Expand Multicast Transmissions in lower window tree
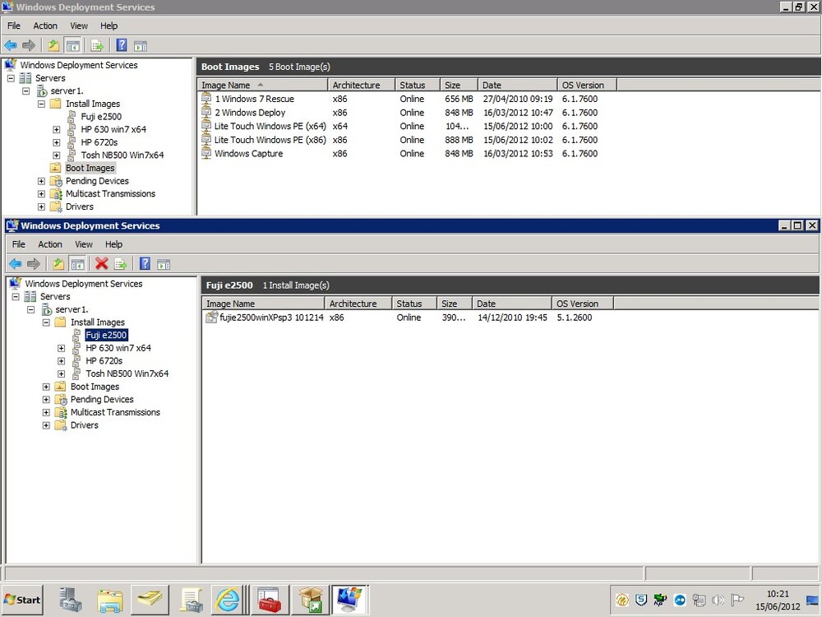The width and height of the screenshot is (822, 617). tap(46, 412)
